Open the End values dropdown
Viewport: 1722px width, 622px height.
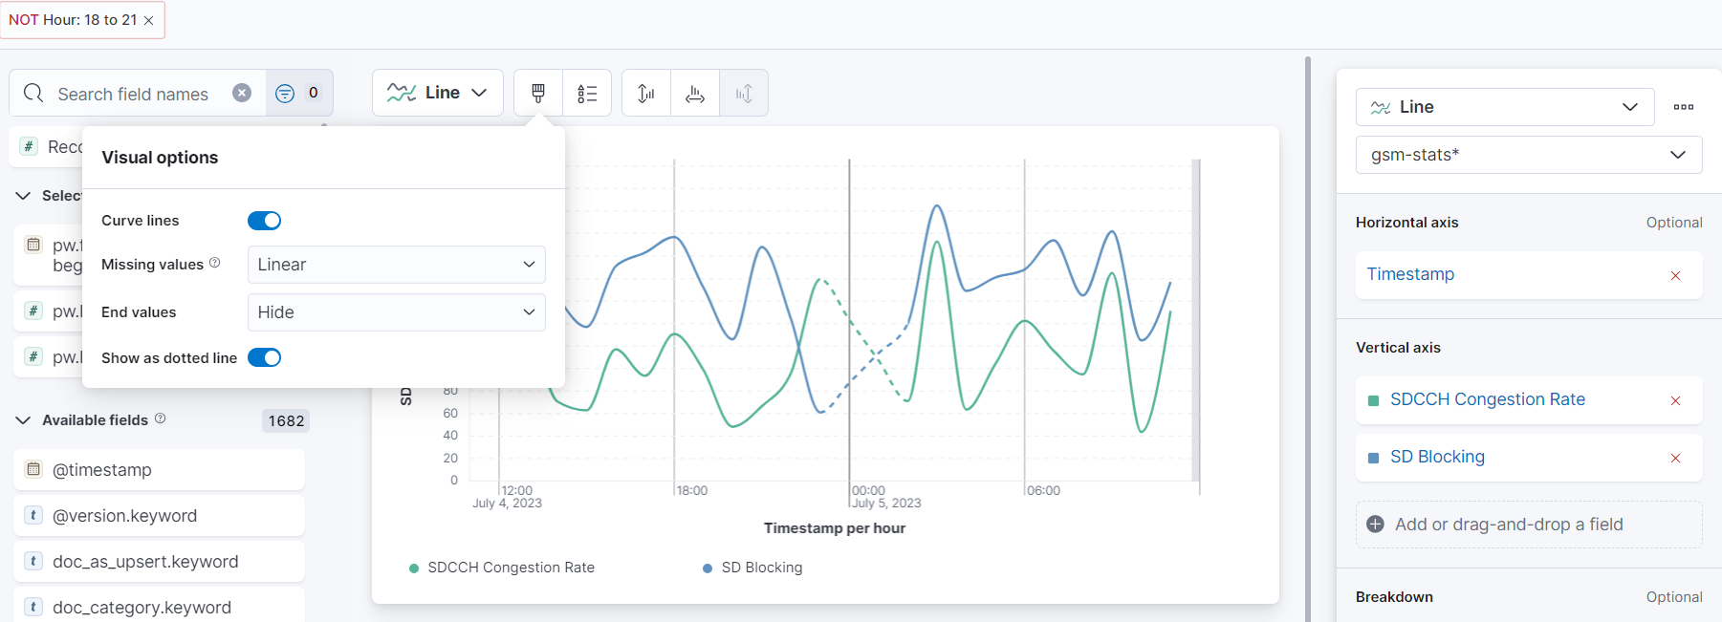click(396, 312)
